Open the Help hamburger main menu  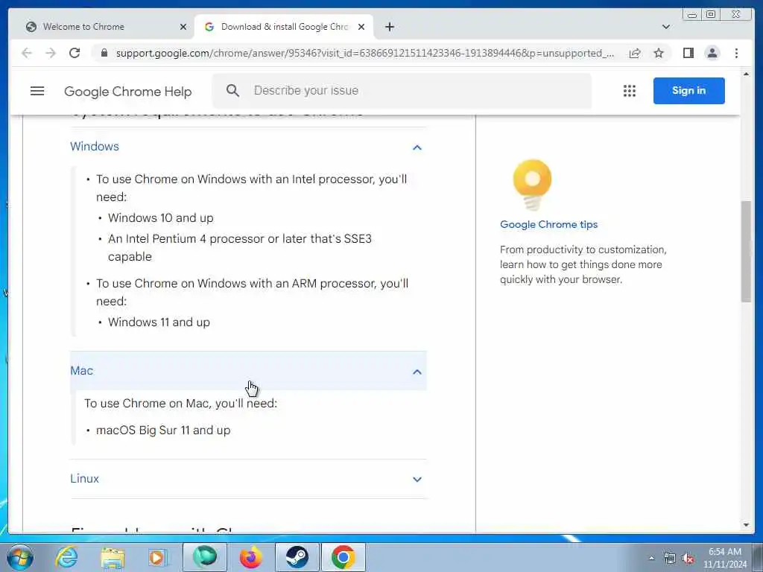coord(37,91)
